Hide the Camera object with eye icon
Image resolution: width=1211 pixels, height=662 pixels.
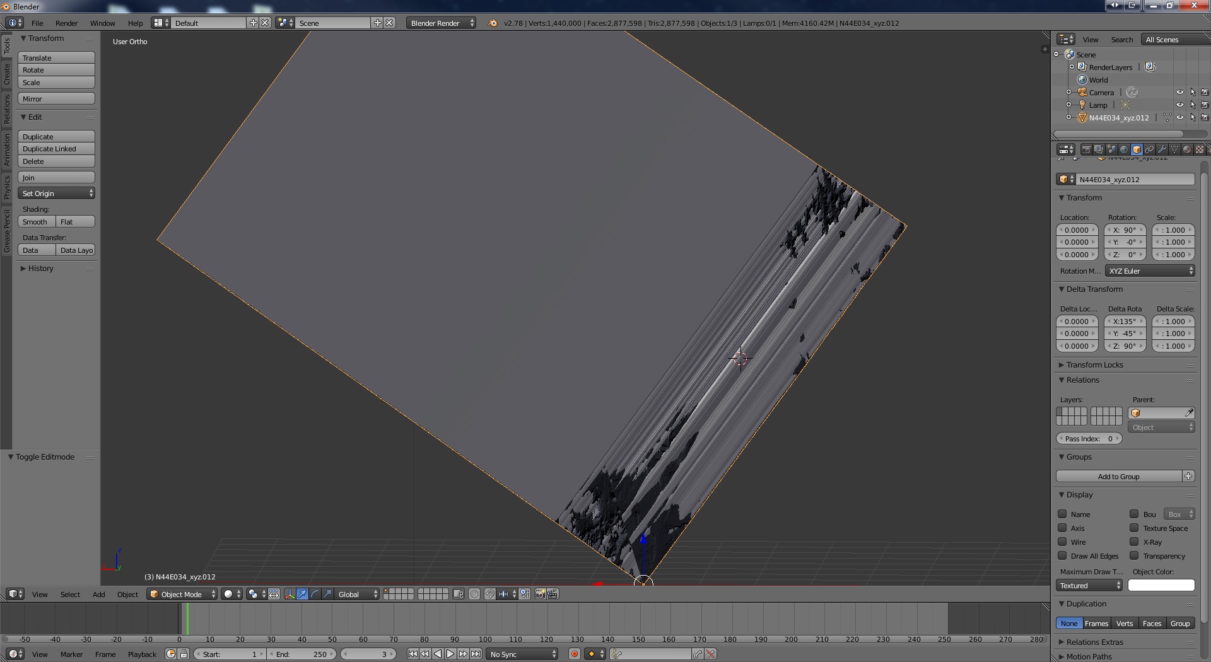tap(1179, 93)
